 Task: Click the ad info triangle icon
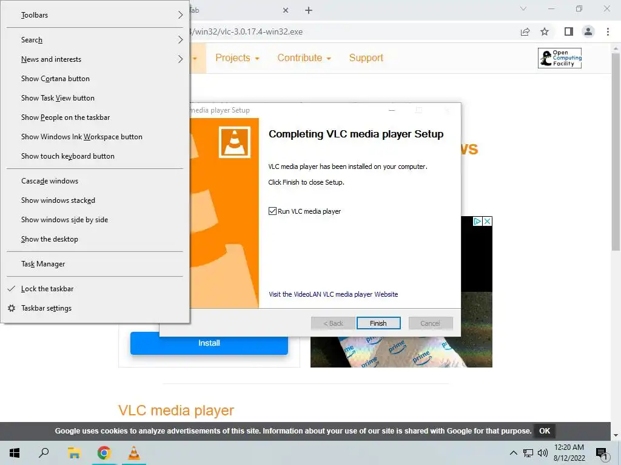[x=477, y=222]
